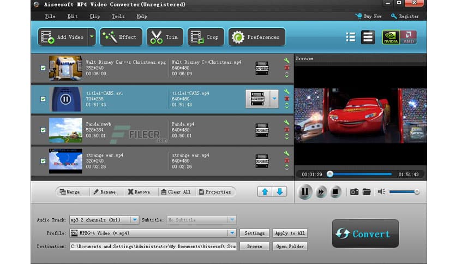This screenshot has height=264, width=456.
Task: Select the strange war.mp4 thumbnail
Action: click(65, 161)
